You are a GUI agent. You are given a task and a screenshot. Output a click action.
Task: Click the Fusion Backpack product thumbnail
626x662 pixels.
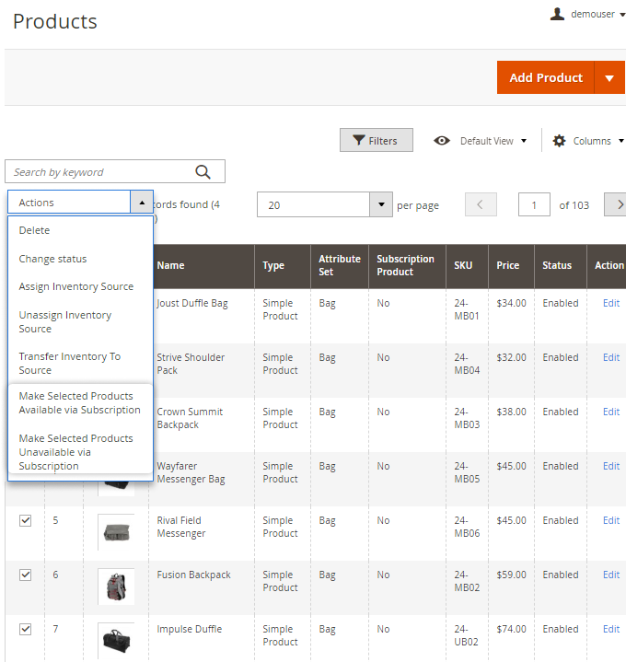pyautogui.click(x=116, y=587)
